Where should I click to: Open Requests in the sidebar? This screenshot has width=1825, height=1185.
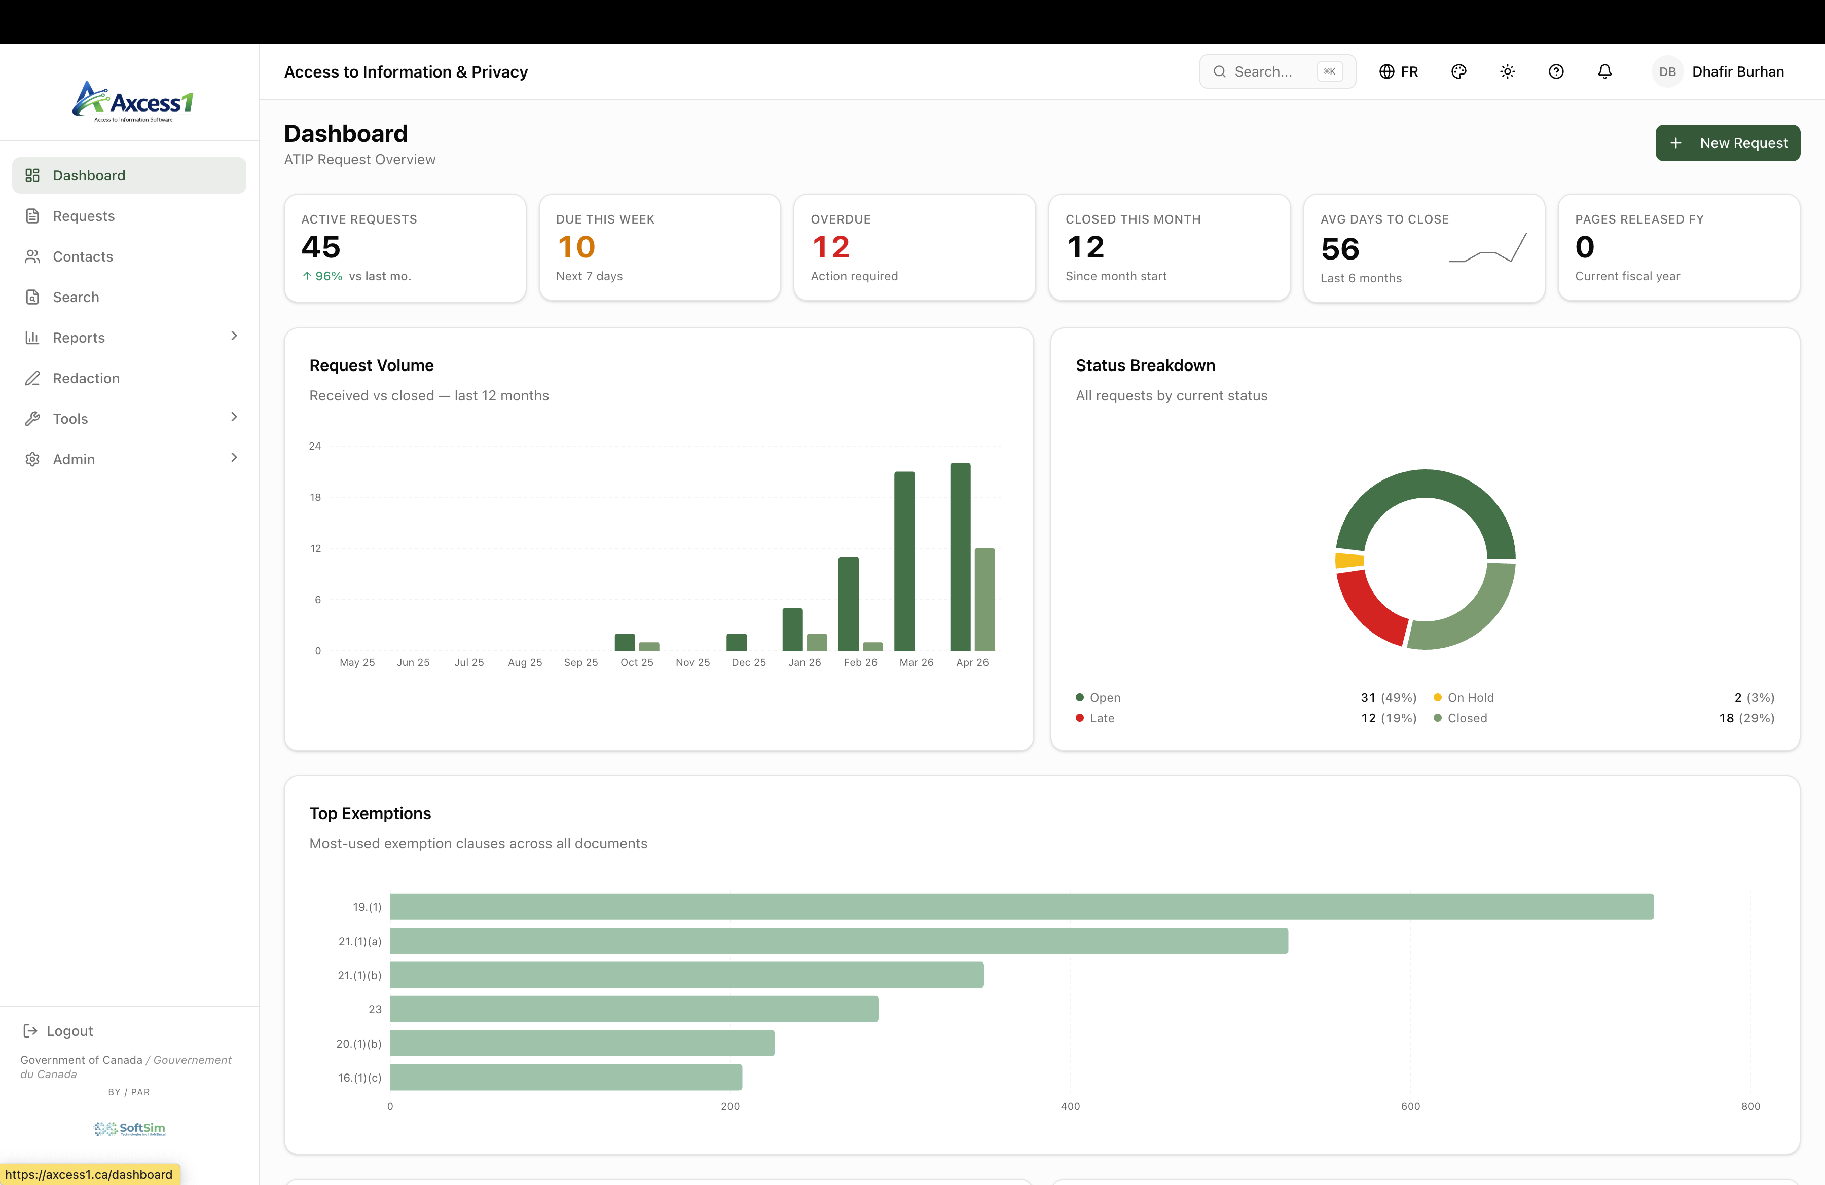point(84,216)
